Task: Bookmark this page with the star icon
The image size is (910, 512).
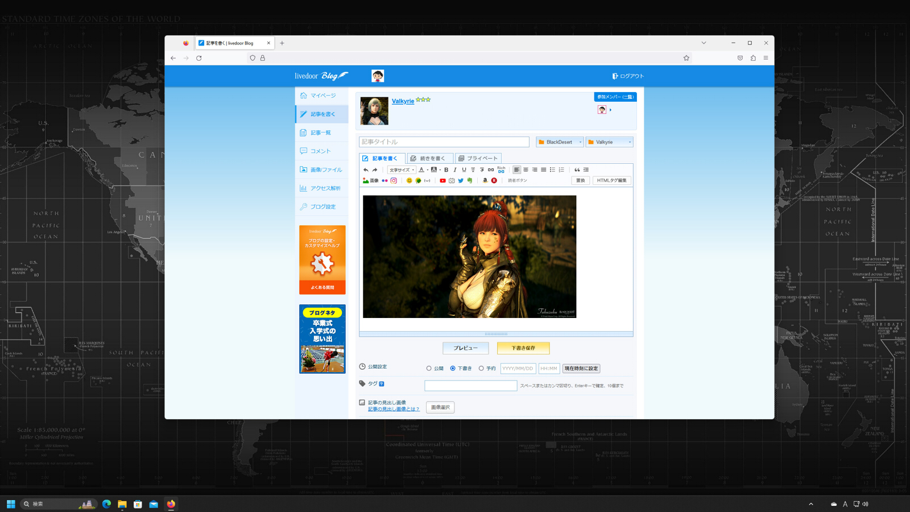Action: (x=686, y=58)
